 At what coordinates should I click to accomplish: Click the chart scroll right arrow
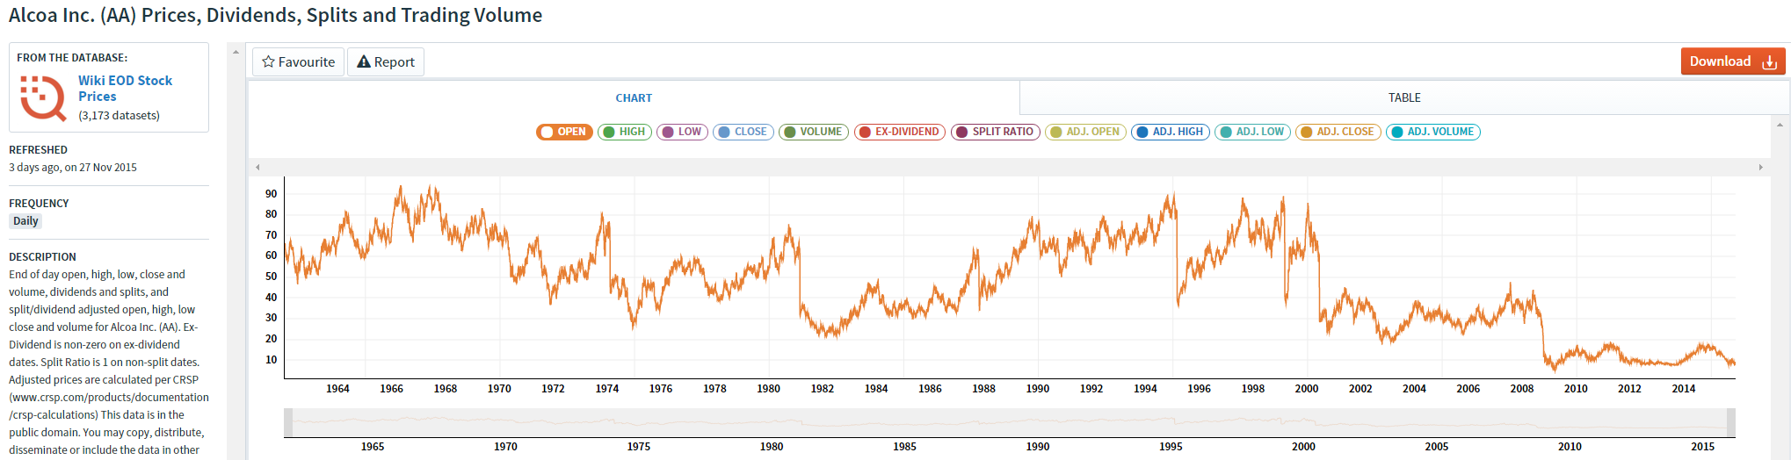pos(1761,167)
